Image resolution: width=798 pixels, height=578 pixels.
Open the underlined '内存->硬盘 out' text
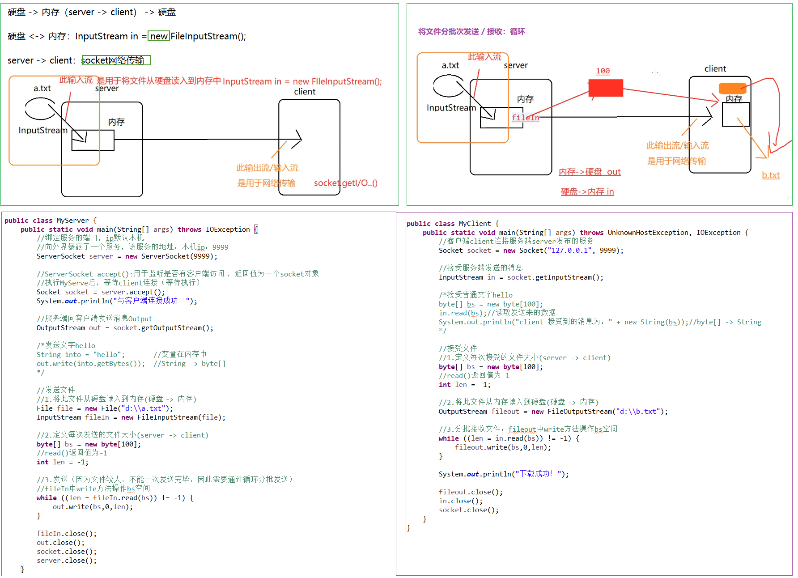tap(589, 172)
